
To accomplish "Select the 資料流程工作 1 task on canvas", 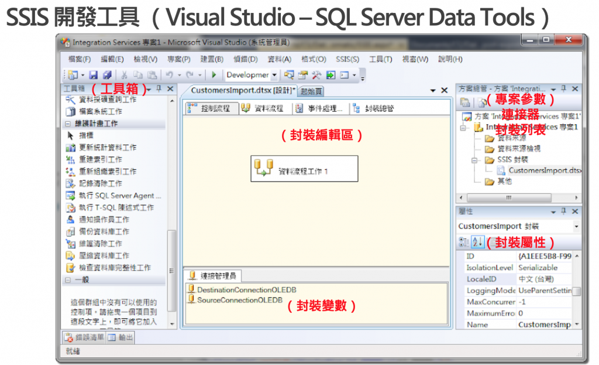I will coord(304,169).
